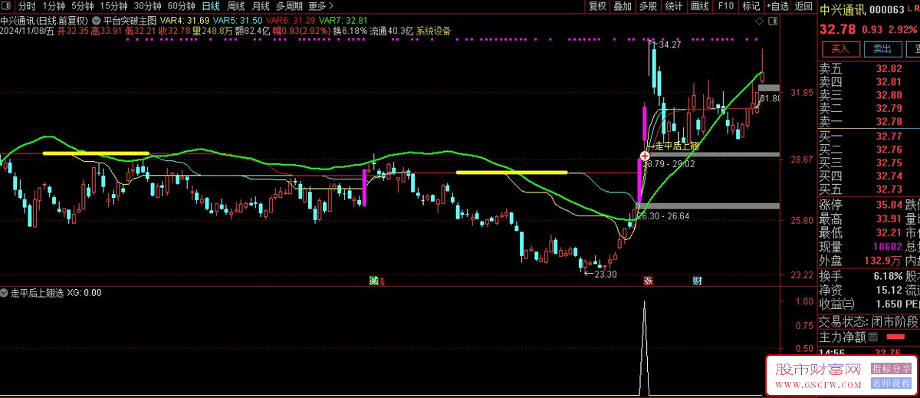
Task: Select the 1分钟 period tab
Action: (x=54, y=5)
